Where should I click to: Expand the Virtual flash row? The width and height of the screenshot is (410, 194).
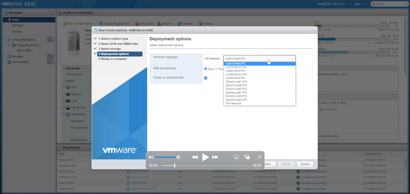(64, 107)
